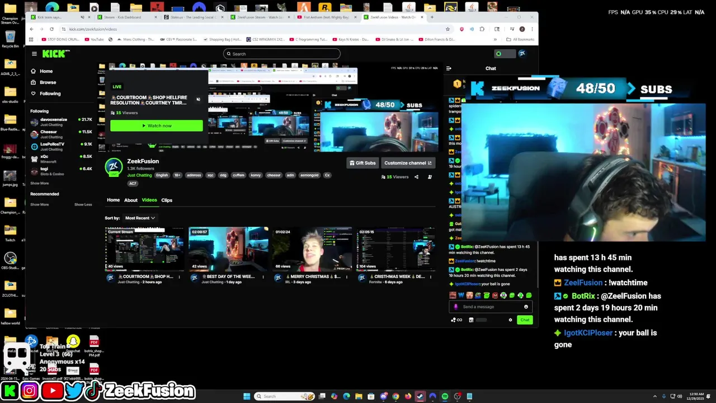The height and width of the screenshot is (403, 716).
Task: Open the Most Recent sort dropdown
Action: 140,218
